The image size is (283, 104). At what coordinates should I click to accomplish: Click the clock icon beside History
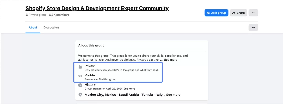point(80,85)
